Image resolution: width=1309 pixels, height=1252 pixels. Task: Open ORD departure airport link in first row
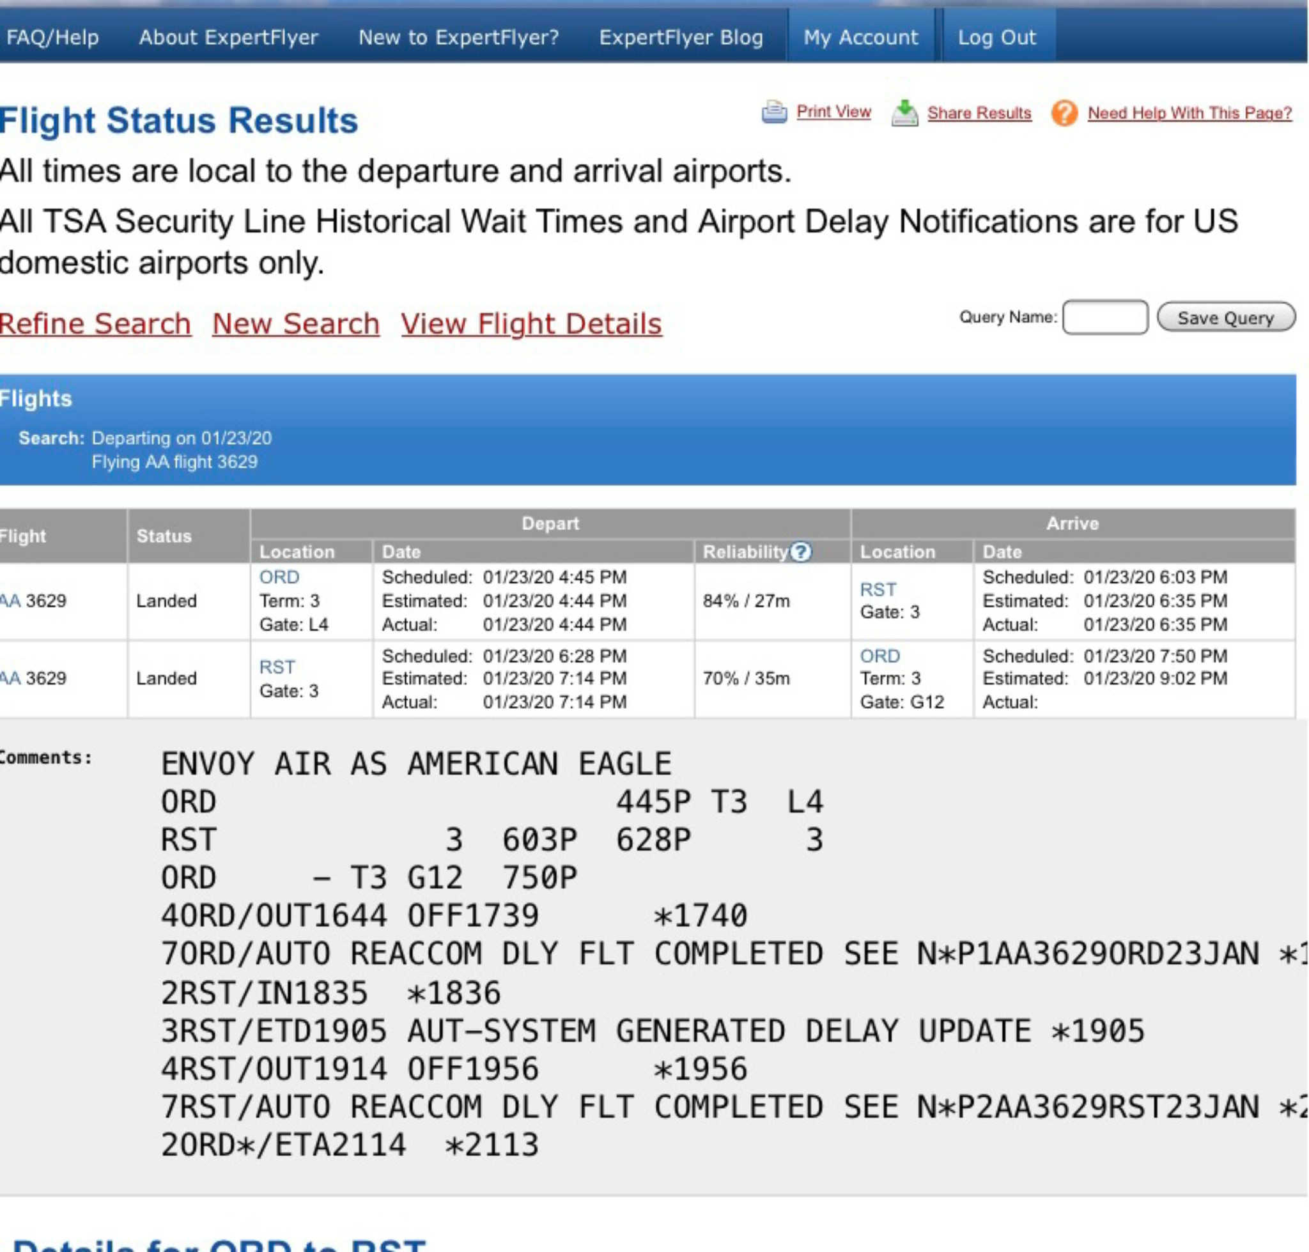(279, 576)
